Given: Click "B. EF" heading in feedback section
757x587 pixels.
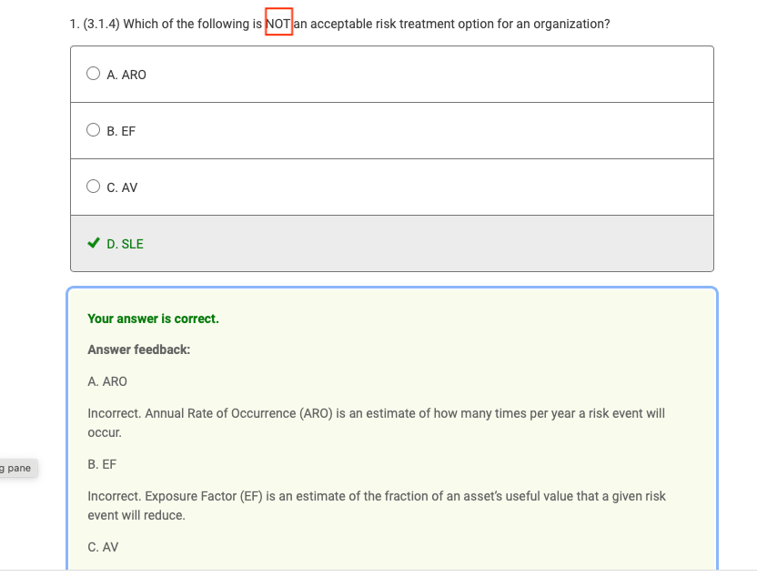Looking at the screenshot, I should click(x=102, y=464).
